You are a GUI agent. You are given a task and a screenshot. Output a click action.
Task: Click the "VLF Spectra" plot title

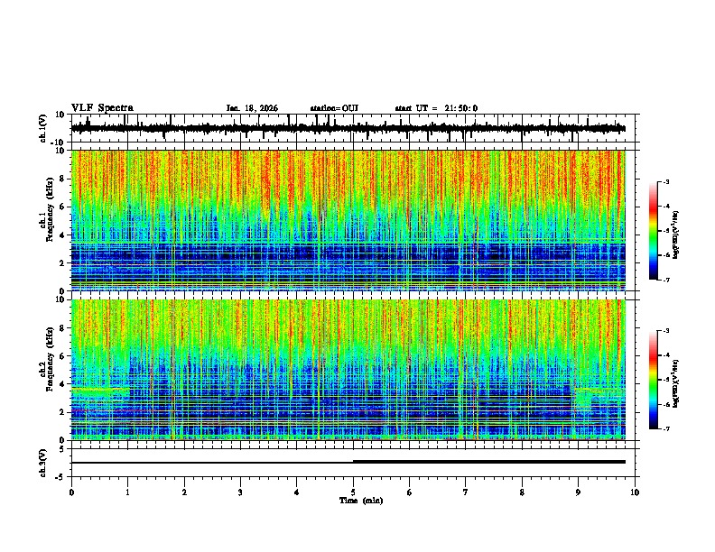(x=102, y=108)
